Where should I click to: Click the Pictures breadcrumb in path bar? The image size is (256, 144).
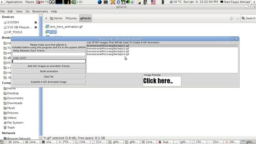(x=71, y=18)
